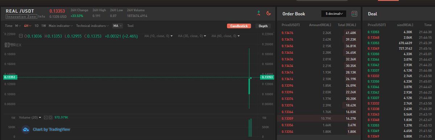Click the Innovation Zone badge
This screenshot has width=435, height=140.
(21, 16)
